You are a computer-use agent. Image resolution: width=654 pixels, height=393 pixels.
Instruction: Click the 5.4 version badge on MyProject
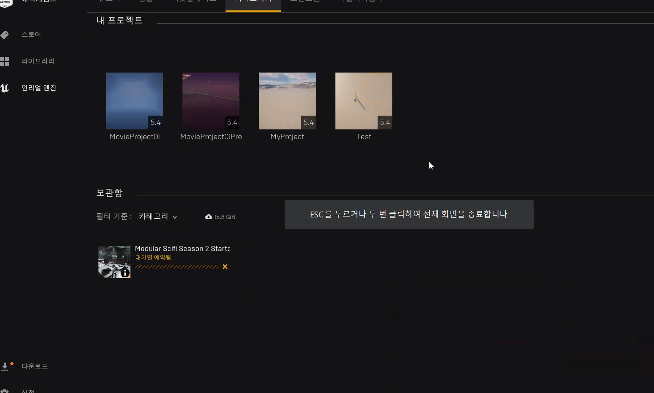(308, 123)
